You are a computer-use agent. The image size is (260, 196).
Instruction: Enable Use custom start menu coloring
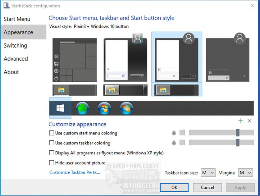[52, 133]
